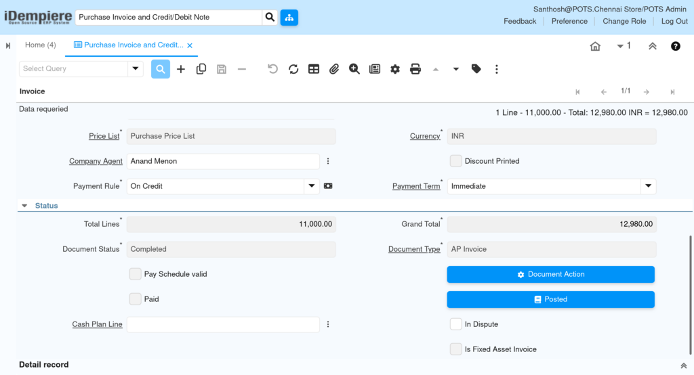Create a new record with plus icon

(x=180, y=69)
